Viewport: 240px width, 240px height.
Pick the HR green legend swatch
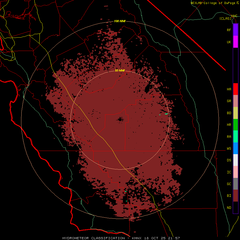pyautogui.click(x=235, y=125)
